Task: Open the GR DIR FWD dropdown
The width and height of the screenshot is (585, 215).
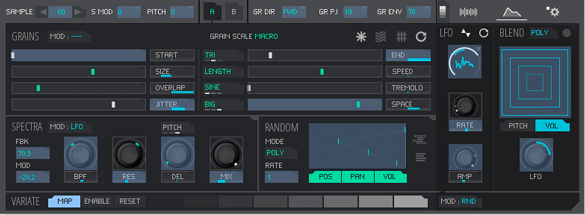Action: pos(294,12)
